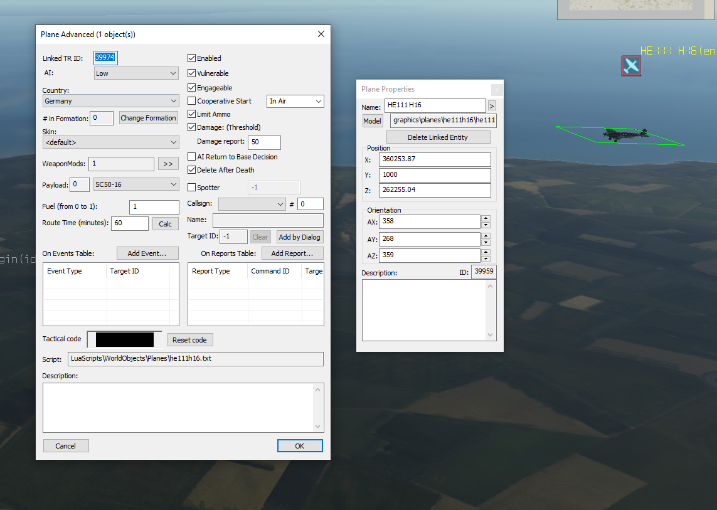
Task: Click the blue plane icon on the map
Action: [631, 66]
